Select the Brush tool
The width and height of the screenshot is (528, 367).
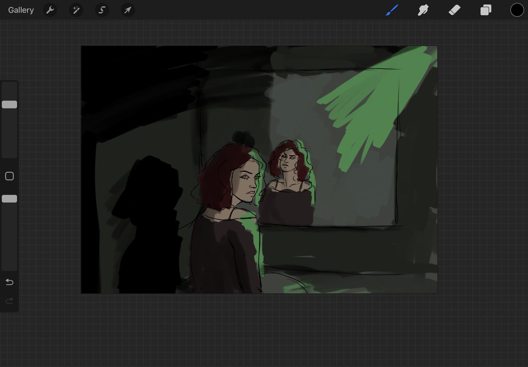(392, 10)
